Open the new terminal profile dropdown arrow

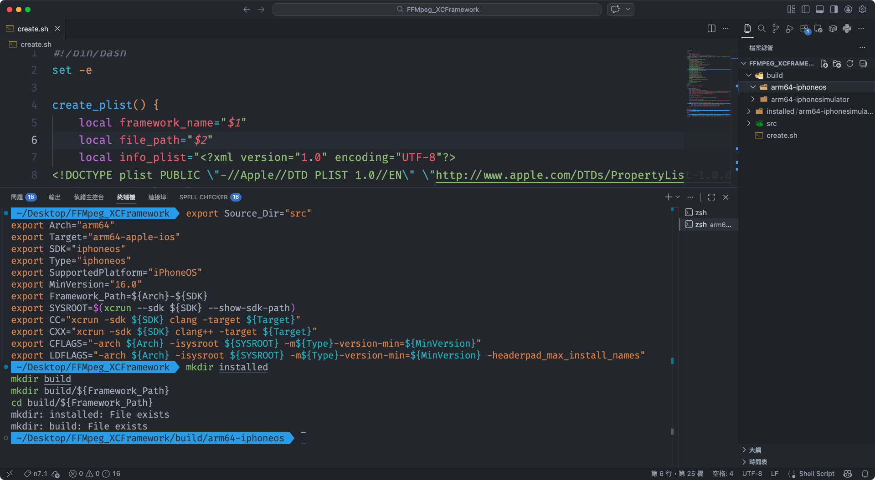click(x=678, y=197)
